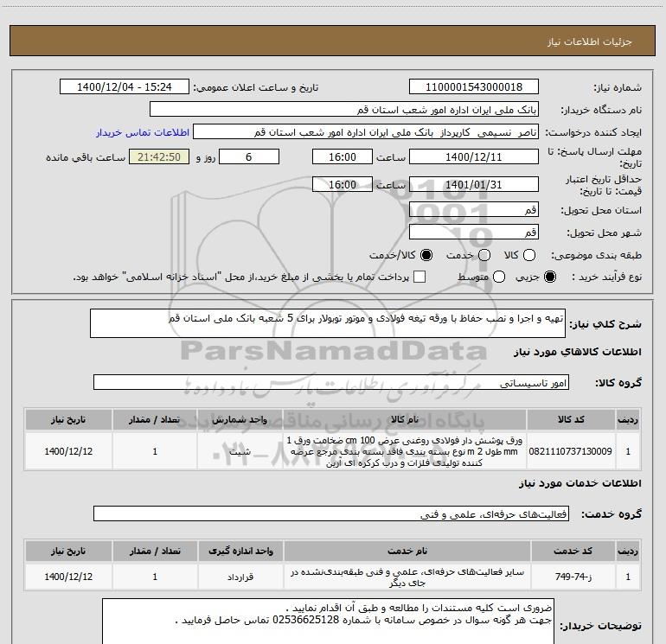Click the کد کالا column header
Image resolution: width=666 pixels, height=644 pixels.
pos(571,420)
